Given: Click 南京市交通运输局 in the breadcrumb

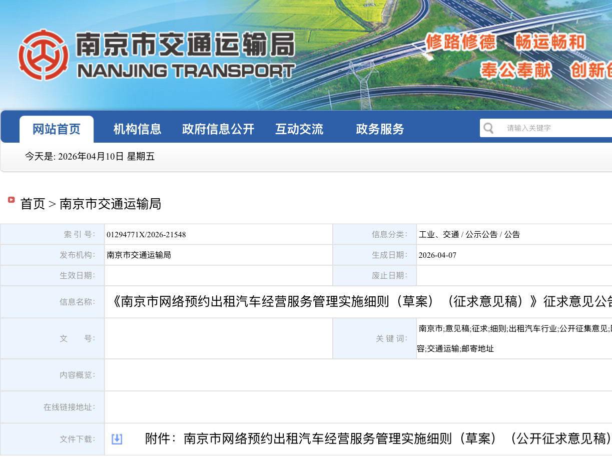Looking at the screenshot, I should point(110,204).
